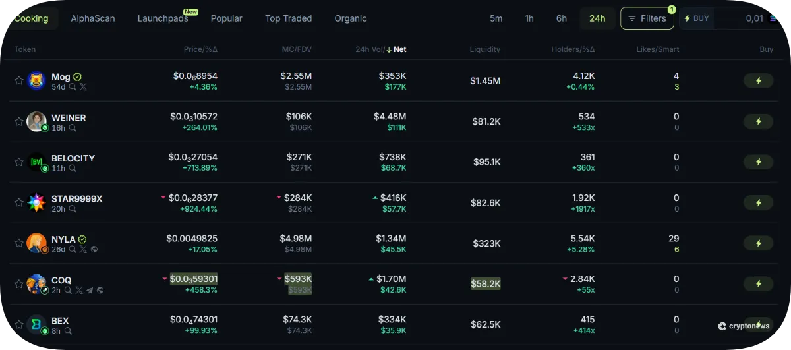Screen dimensions: 791x350
Task: Open NYLA's website globe icon
Action: point(94,250)
